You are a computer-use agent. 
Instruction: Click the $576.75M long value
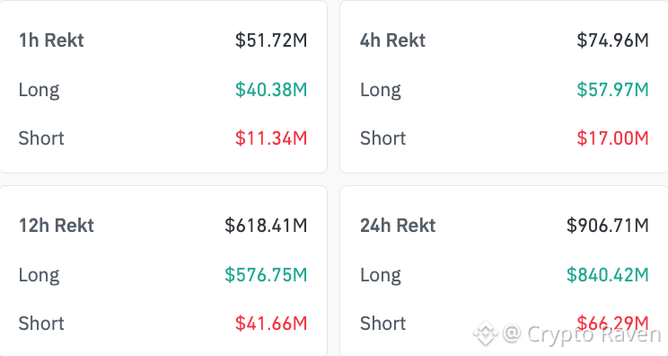[x=267, y=274]
